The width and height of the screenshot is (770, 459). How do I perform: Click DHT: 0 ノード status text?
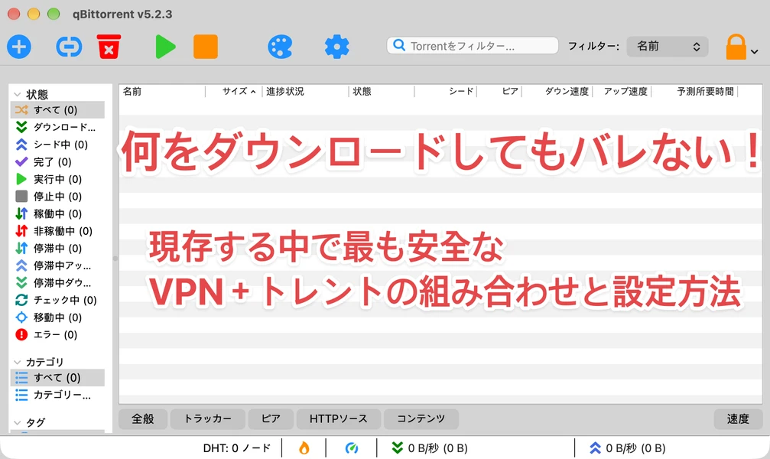pyautogui.click(x=237, y=448)
